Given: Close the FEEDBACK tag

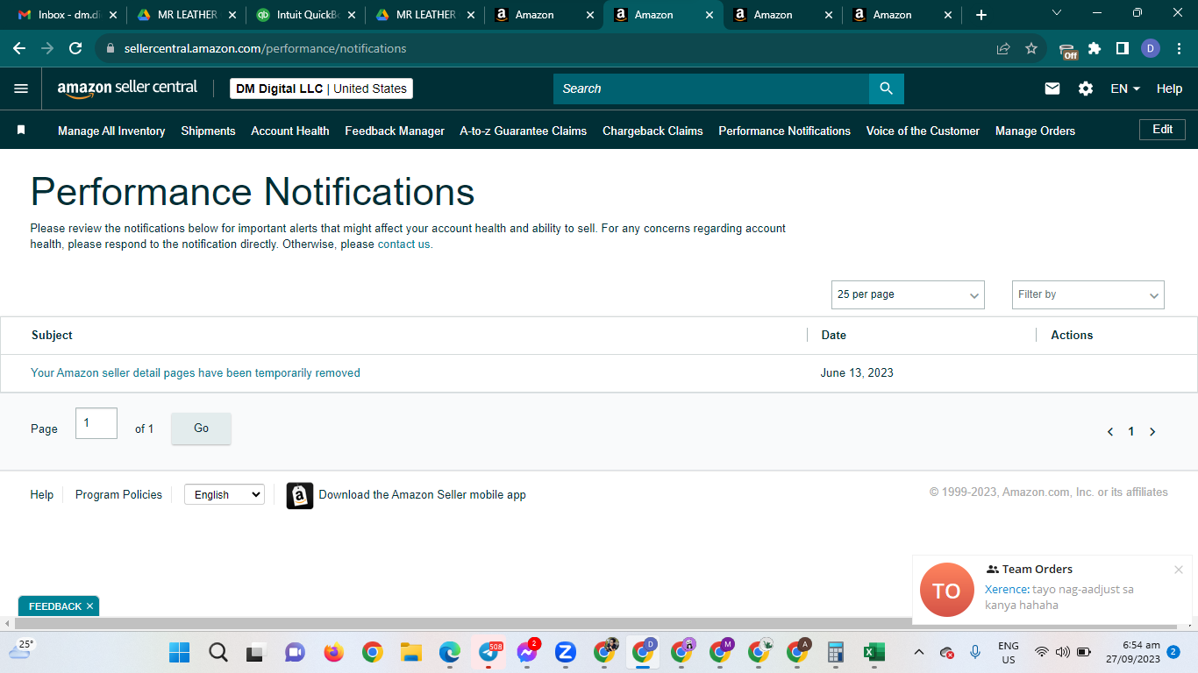Looking at the screenshot, I should 89,606.
